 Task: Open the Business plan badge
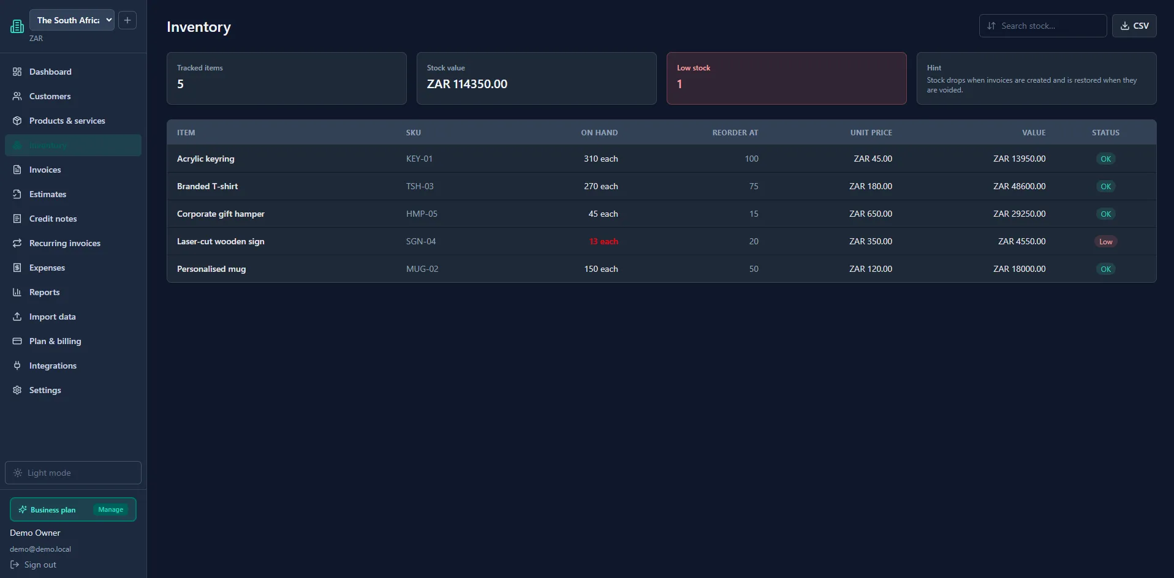(x=73, y=509)
